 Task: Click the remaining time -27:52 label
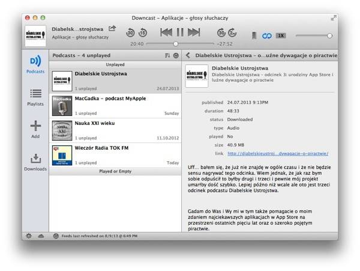coord(225,44)
